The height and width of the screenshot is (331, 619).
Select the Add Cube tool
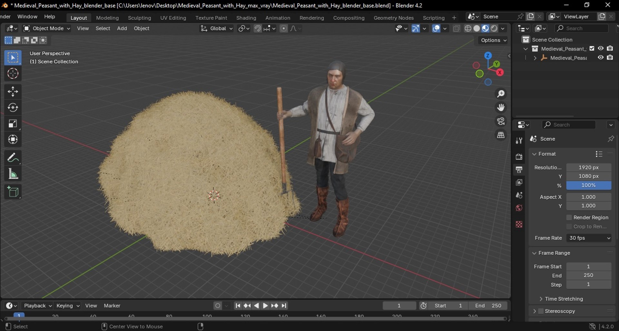(13, 192)
